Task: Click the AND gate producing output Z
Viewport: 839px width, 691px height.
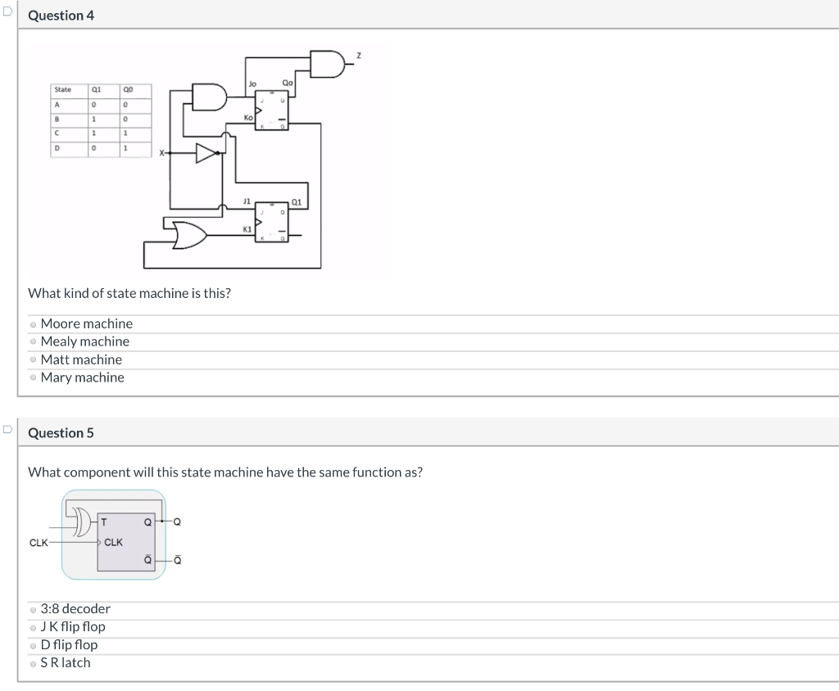Action: pos(325,62)
